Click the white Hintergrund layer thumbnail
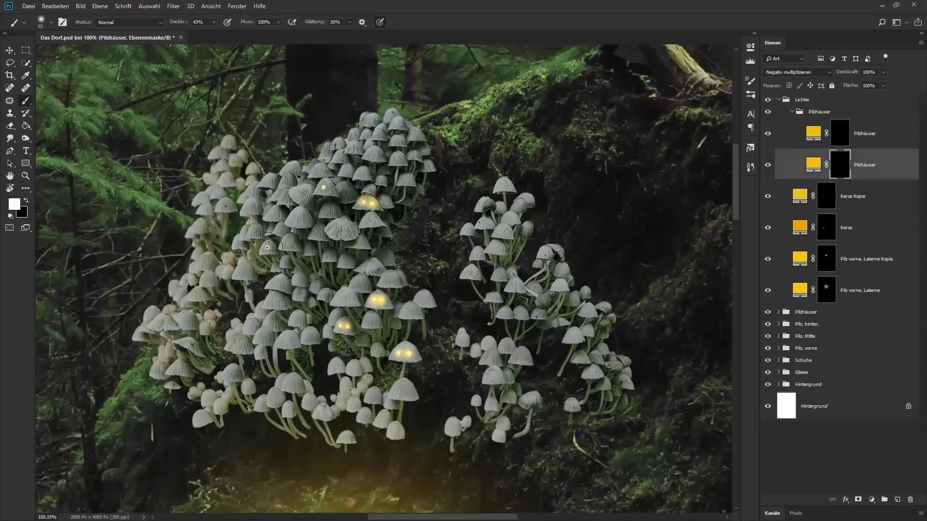 [x=786, y=406]
